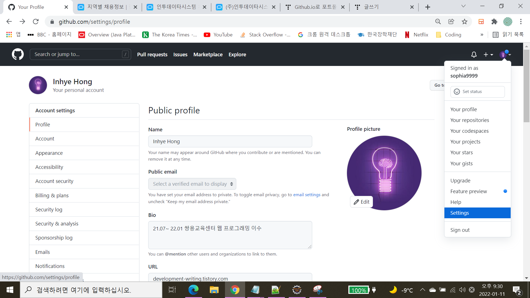Open Chrome extensions puzzle icon
Viewport: 530px width, 298px height.
click(x=494, y=22)
